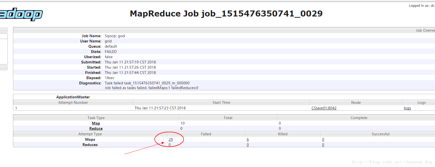Click the Killed column header
This screenshot has width=435, height=167.
[283, 134]
